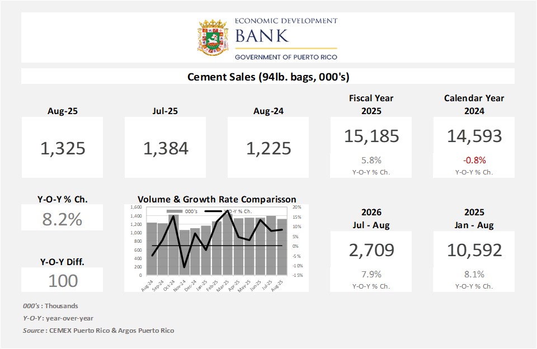This screenshot has width=537, height=349.
Task: Select the 2026 Jul - Aug total 2,709
Action: click(371, 250)
